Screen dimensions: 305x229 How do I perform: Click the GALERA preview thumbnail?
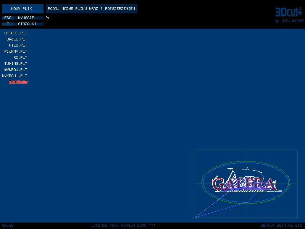(x=246, y=184)
